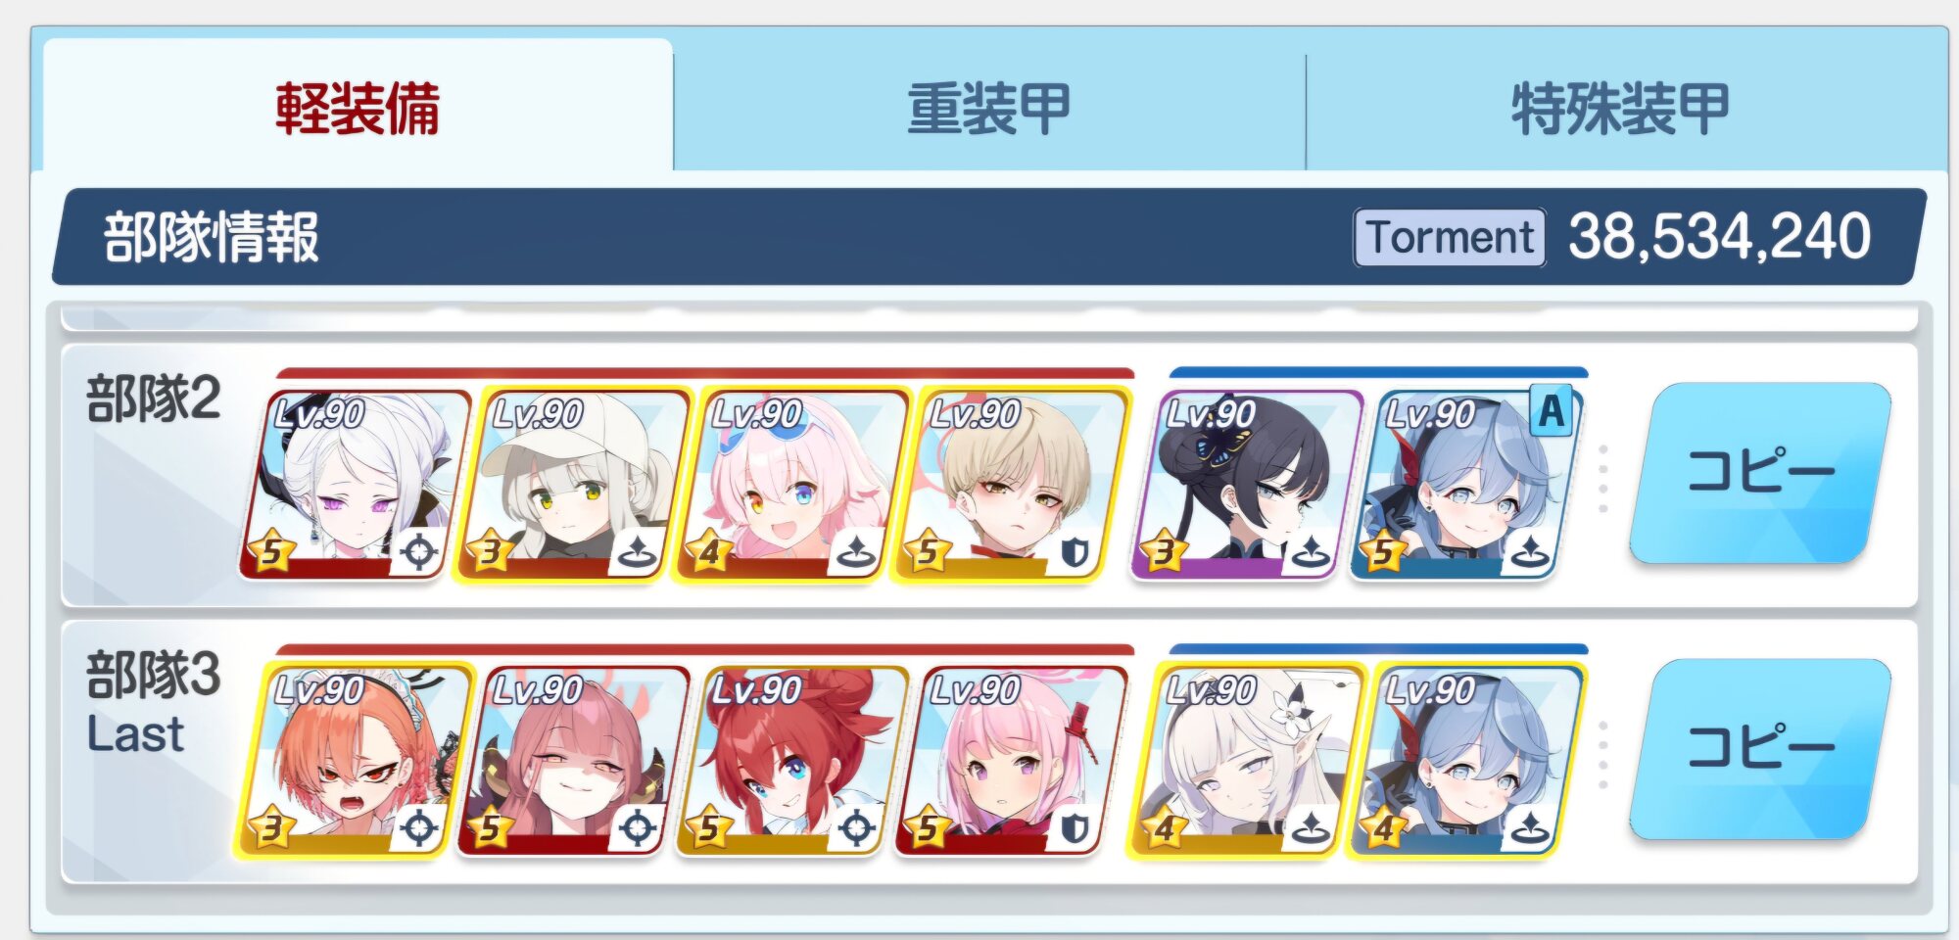Select the white cap student in 部隊2

tap(574, 485)
